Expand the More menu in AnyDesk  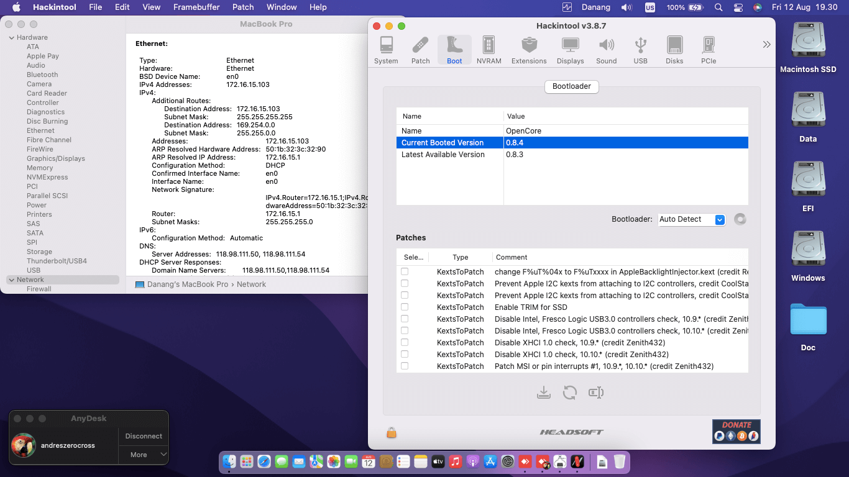(x=144, y=455)
